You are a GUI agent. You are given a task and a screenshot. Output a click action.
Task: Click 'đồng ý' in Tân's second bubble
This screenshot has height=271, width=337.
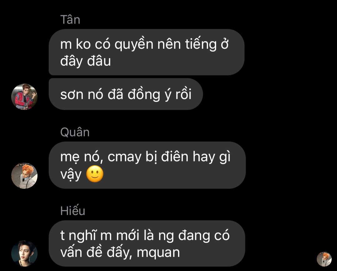click(x=150, y=95)
